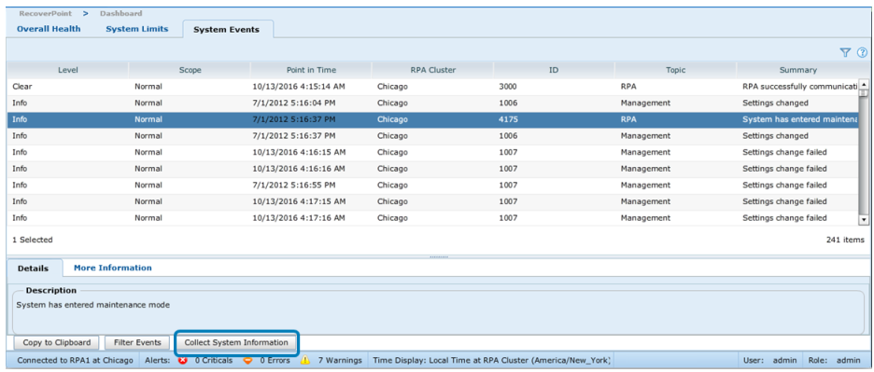Click the 'Role: admin' status entry
The width and height of the screenshot is (874, 372).
point(834,360)
